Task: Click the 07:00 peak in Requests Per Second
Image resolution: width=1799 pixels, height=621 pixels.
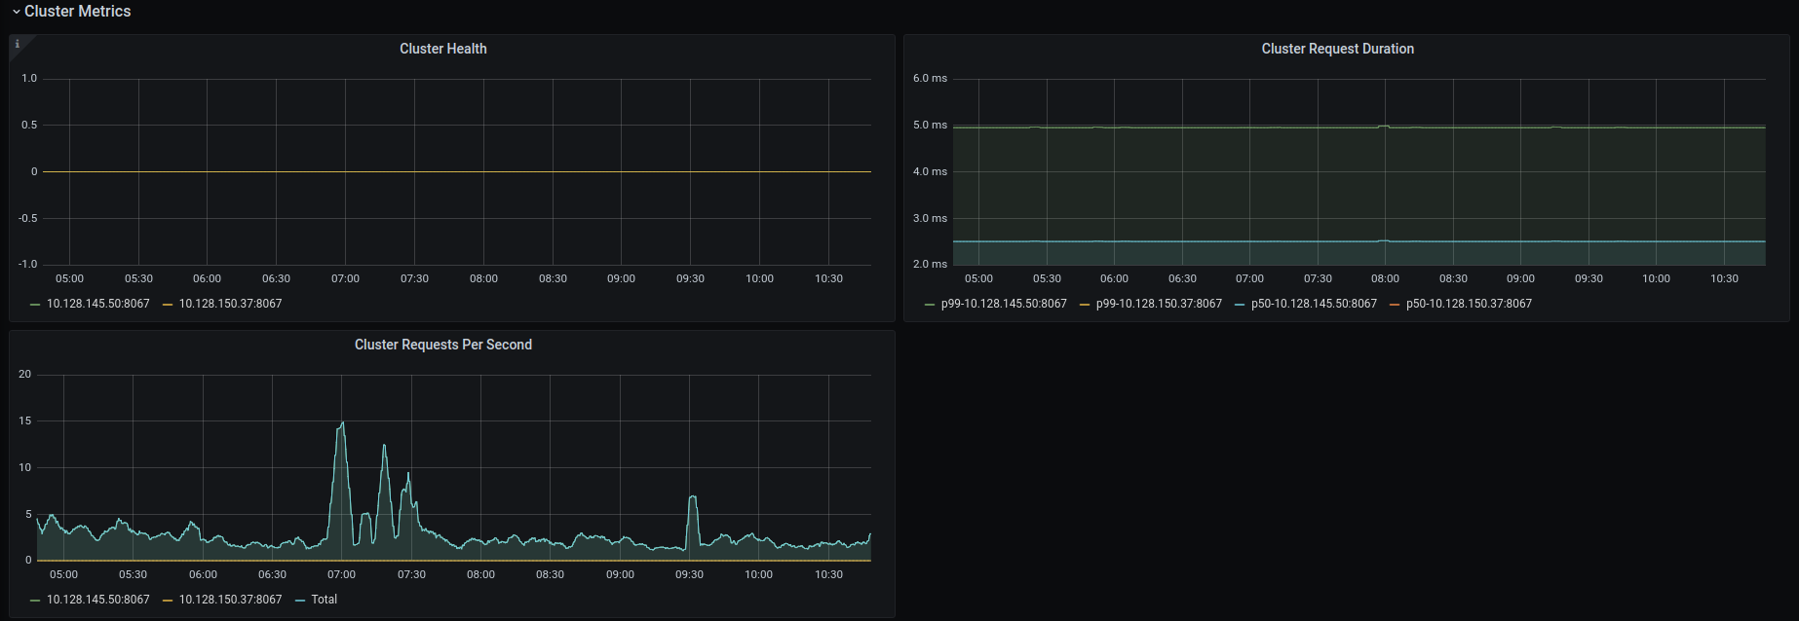Action: point(341,423)
